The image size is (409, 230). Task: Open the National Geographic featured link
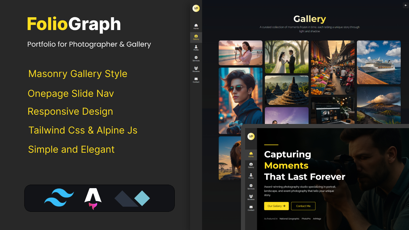pyautogui.click(x=289, y=219)
